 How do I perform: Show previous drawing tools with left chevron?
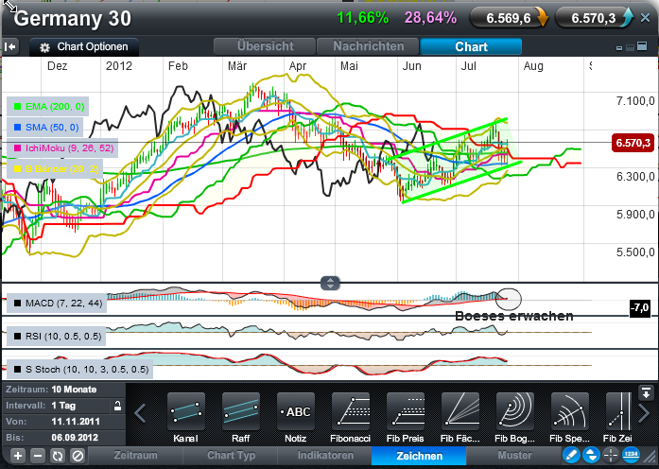140,413
